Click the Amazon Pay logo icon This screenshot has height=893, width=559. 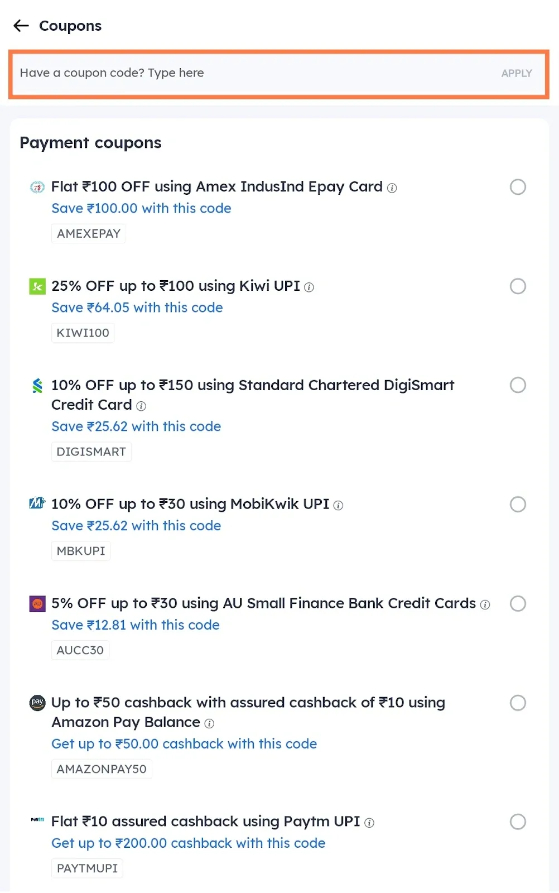click(x=37, y=703)
